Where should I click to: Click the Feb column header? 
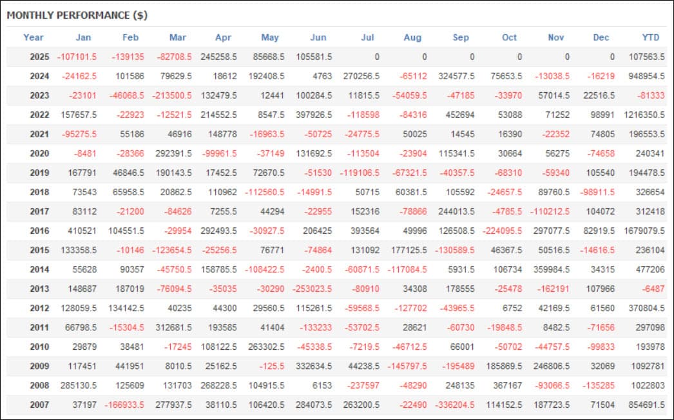(130, 37)
